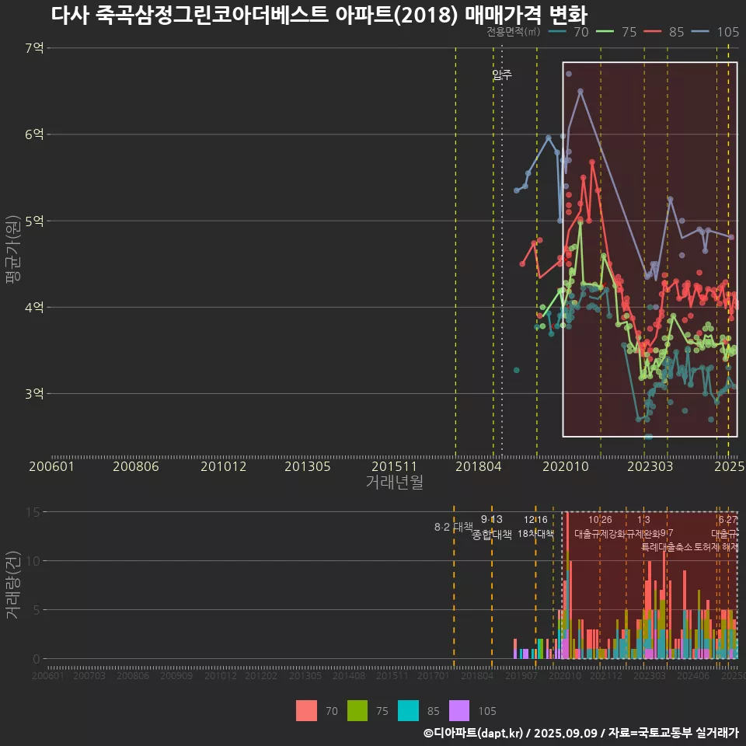
Task: Click the 6·27 annotation label
Action: pyautogui.click(x=727, y=520)
